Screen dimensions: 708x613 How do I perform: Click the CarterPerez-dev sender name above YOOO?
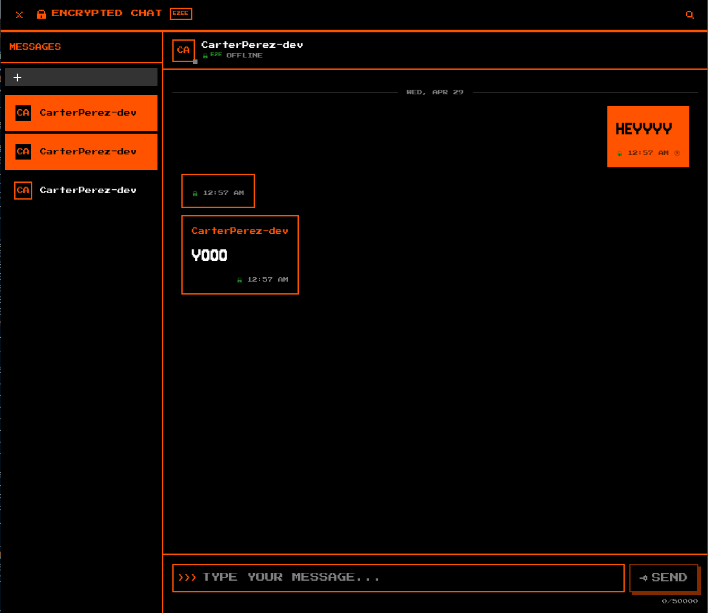point(239,231)
